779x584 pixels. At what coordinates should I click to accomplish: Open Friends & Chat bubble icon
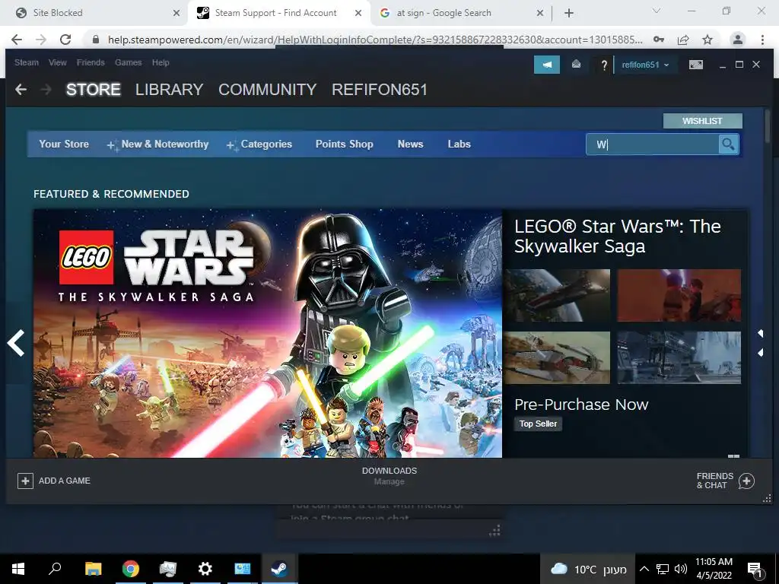click(746, 481)
